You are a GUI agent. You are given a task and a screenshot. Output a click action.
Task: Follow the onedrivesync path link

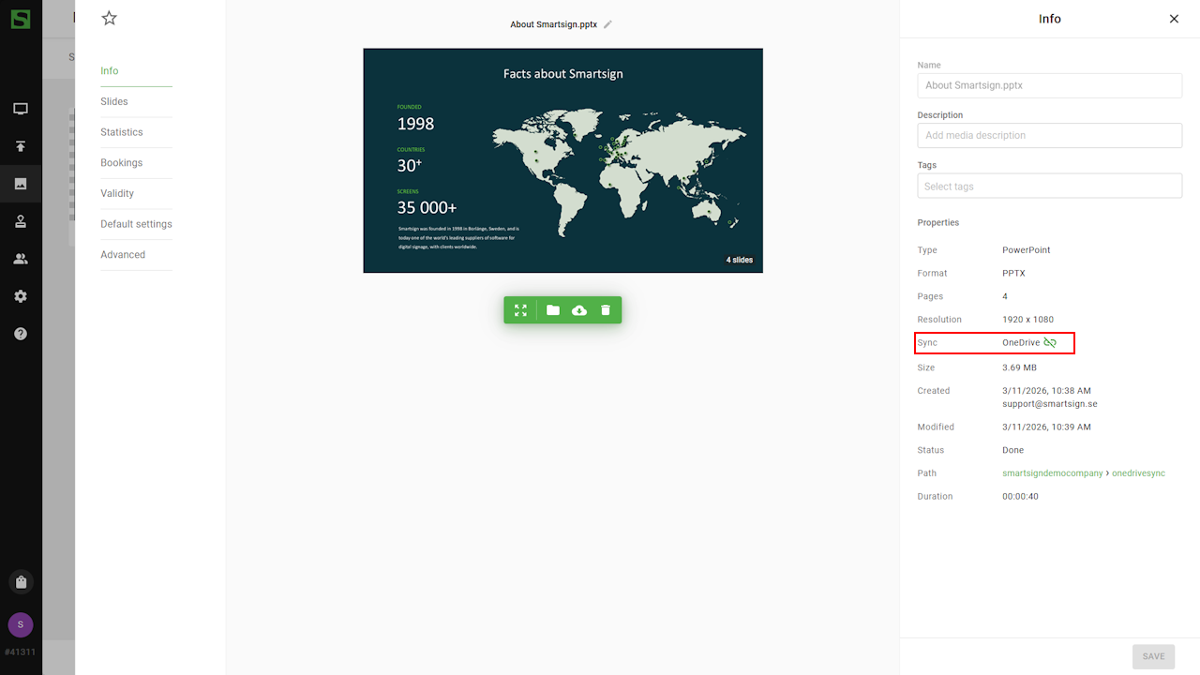(x=1138, y=473)
